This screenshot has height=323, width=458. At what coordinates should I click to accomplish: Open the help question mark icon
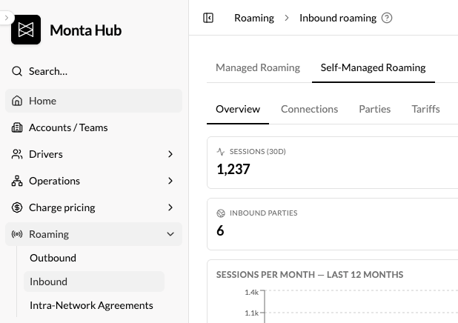point(387,18)
